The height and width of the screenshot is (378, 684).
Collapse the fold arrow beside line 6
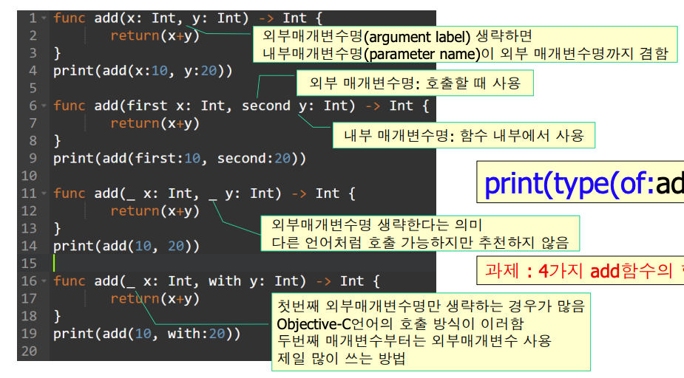(x=44, y=106)
